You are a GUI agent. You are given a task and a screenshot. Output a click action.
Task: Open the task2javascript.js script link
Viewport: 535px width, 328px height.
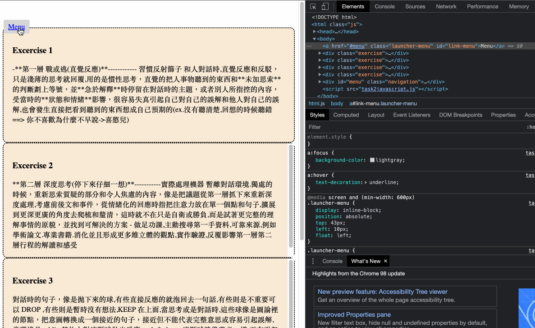[x=388, y=89]
